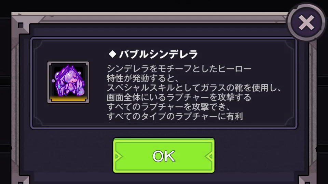328x184 pixels.
Task: Select the バブルシンデレラ title text
Action: click(158, 55)
